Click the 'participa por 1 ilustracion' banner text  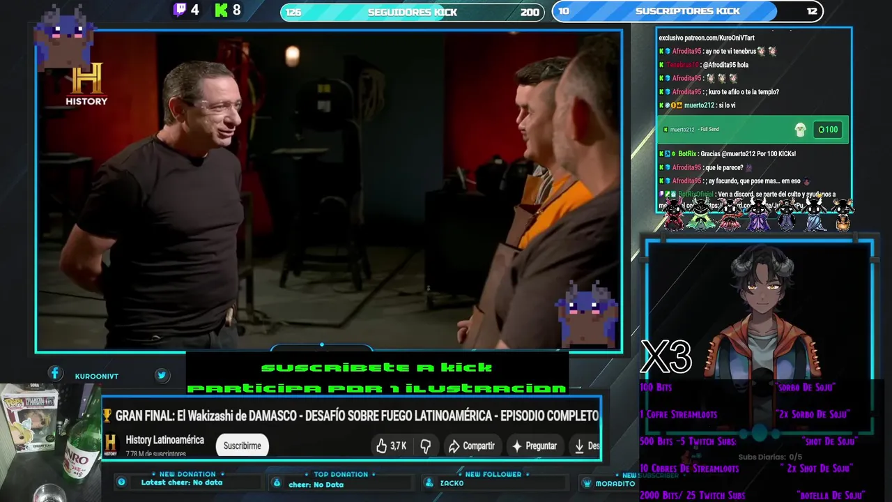tap(377, 388)
